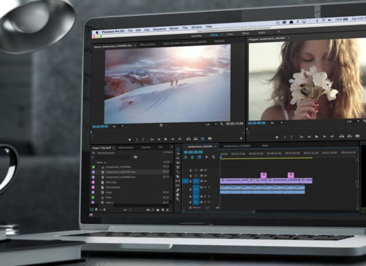
Task: Select the Slip tool
Action: 178,181
